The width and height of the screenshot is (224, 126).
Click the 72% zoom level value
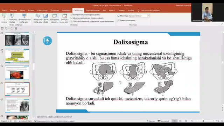pyautogui.click(x=217, y=121)
